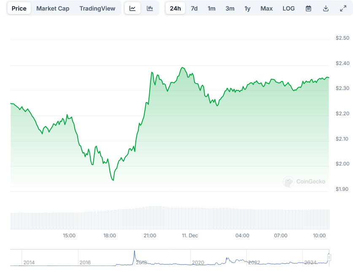Screen dimensions: 353x274
Task: Set chart range to 1y
Action: coord(248,8)
